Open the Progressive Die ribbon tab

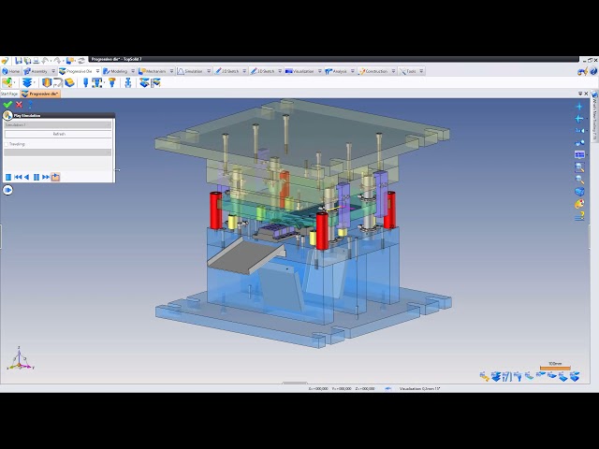76,71
